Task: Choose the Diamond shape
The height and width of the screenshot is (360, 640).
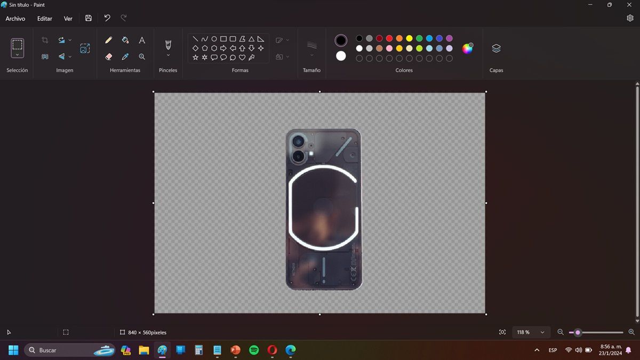Action: [196, 48]
